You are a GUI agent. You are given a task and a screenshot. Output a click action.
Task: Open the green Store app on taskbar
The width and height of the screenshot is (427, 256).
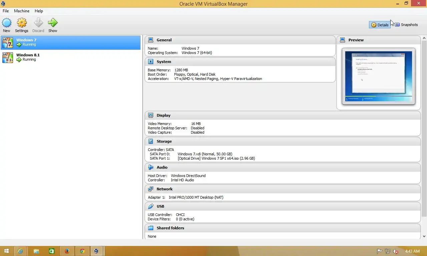pos(52,251)
